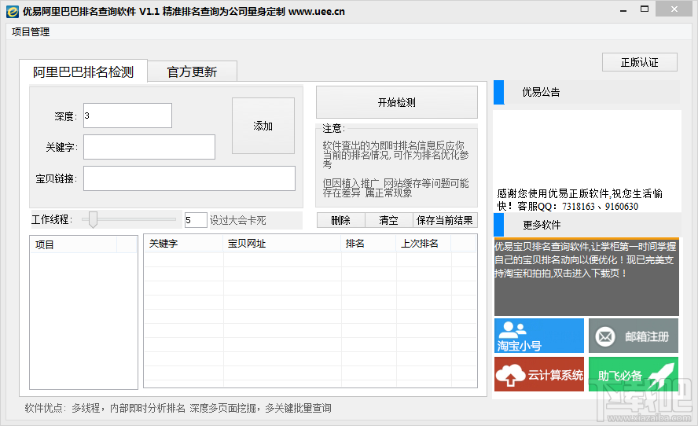Click the 清空 button
This screenshot has height=426, width=698.
coord(388,220)
